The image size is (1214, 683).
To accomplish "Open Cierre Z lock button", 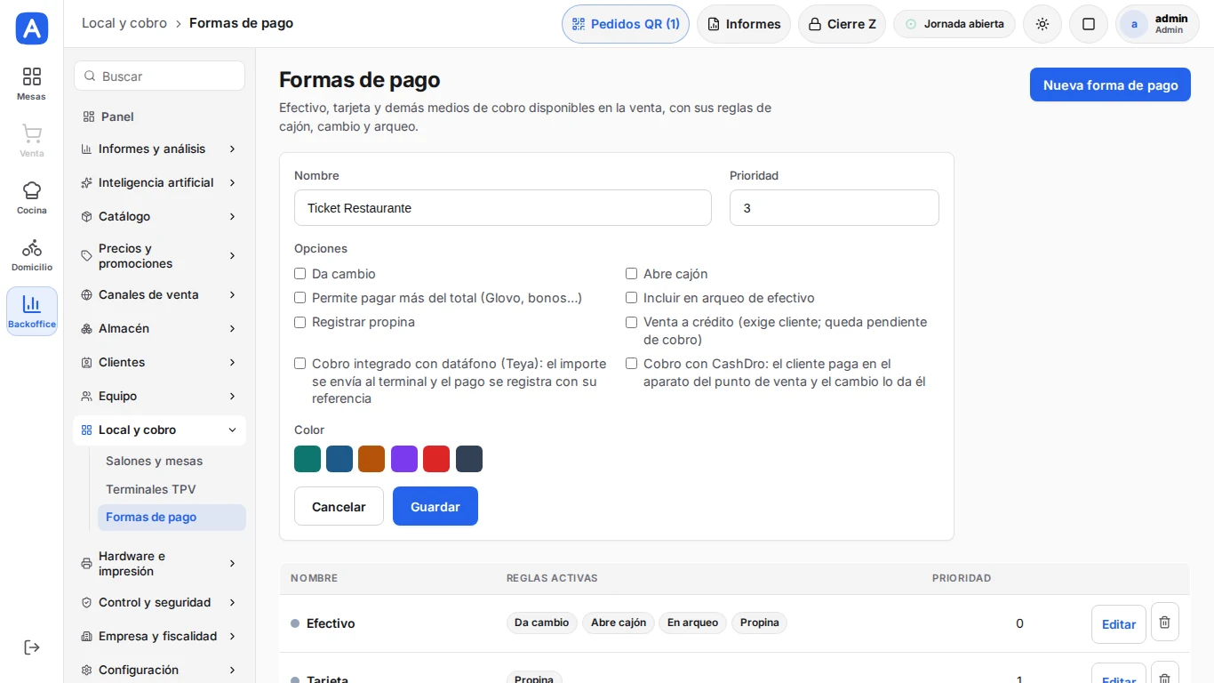I will pyautogui.click(x=843, y=24).
